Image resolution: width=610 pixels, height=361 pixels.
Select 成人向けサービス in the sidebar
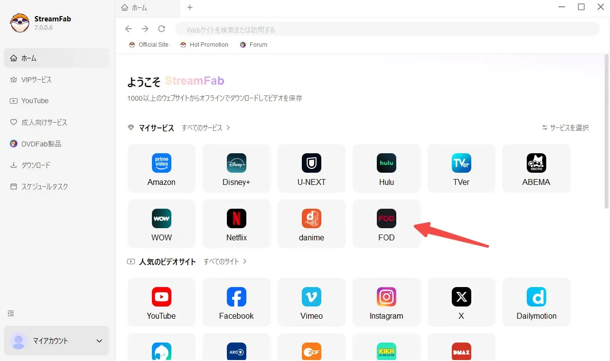click(x=56, y=122)
